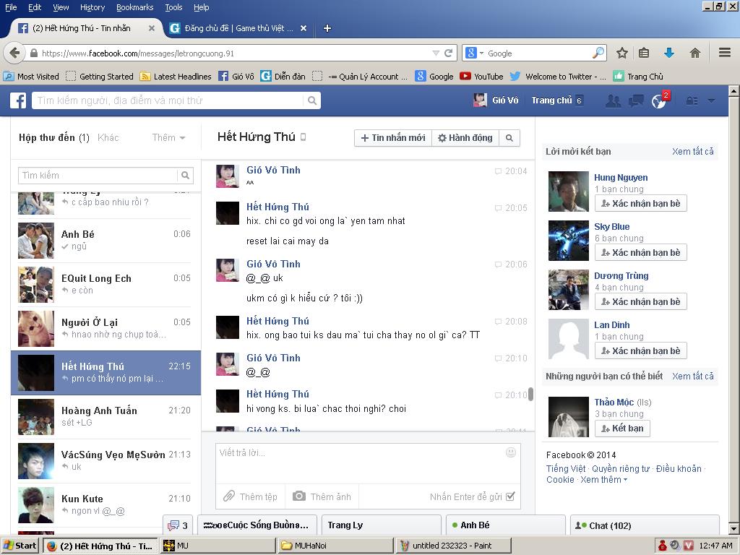Search within conversation magnifier button
Screen dimensions: 740x555
click(x=509, y=138)
